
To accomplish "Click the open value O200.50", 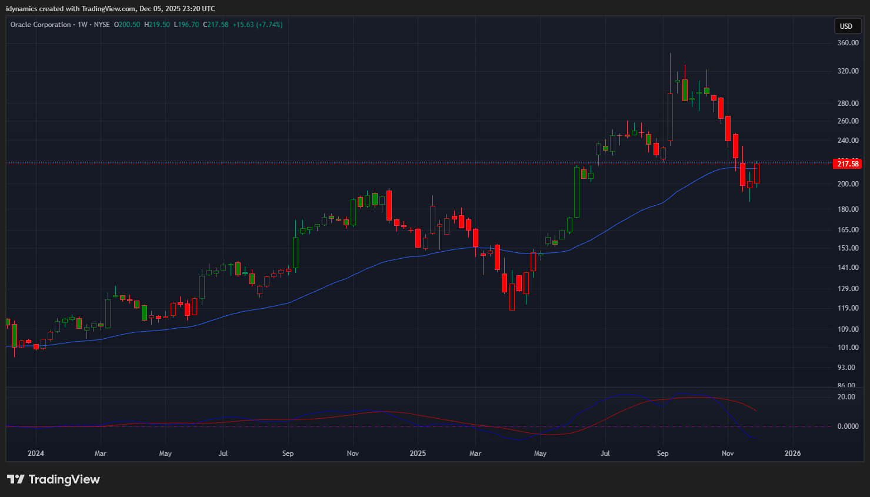I will [127, 25].
